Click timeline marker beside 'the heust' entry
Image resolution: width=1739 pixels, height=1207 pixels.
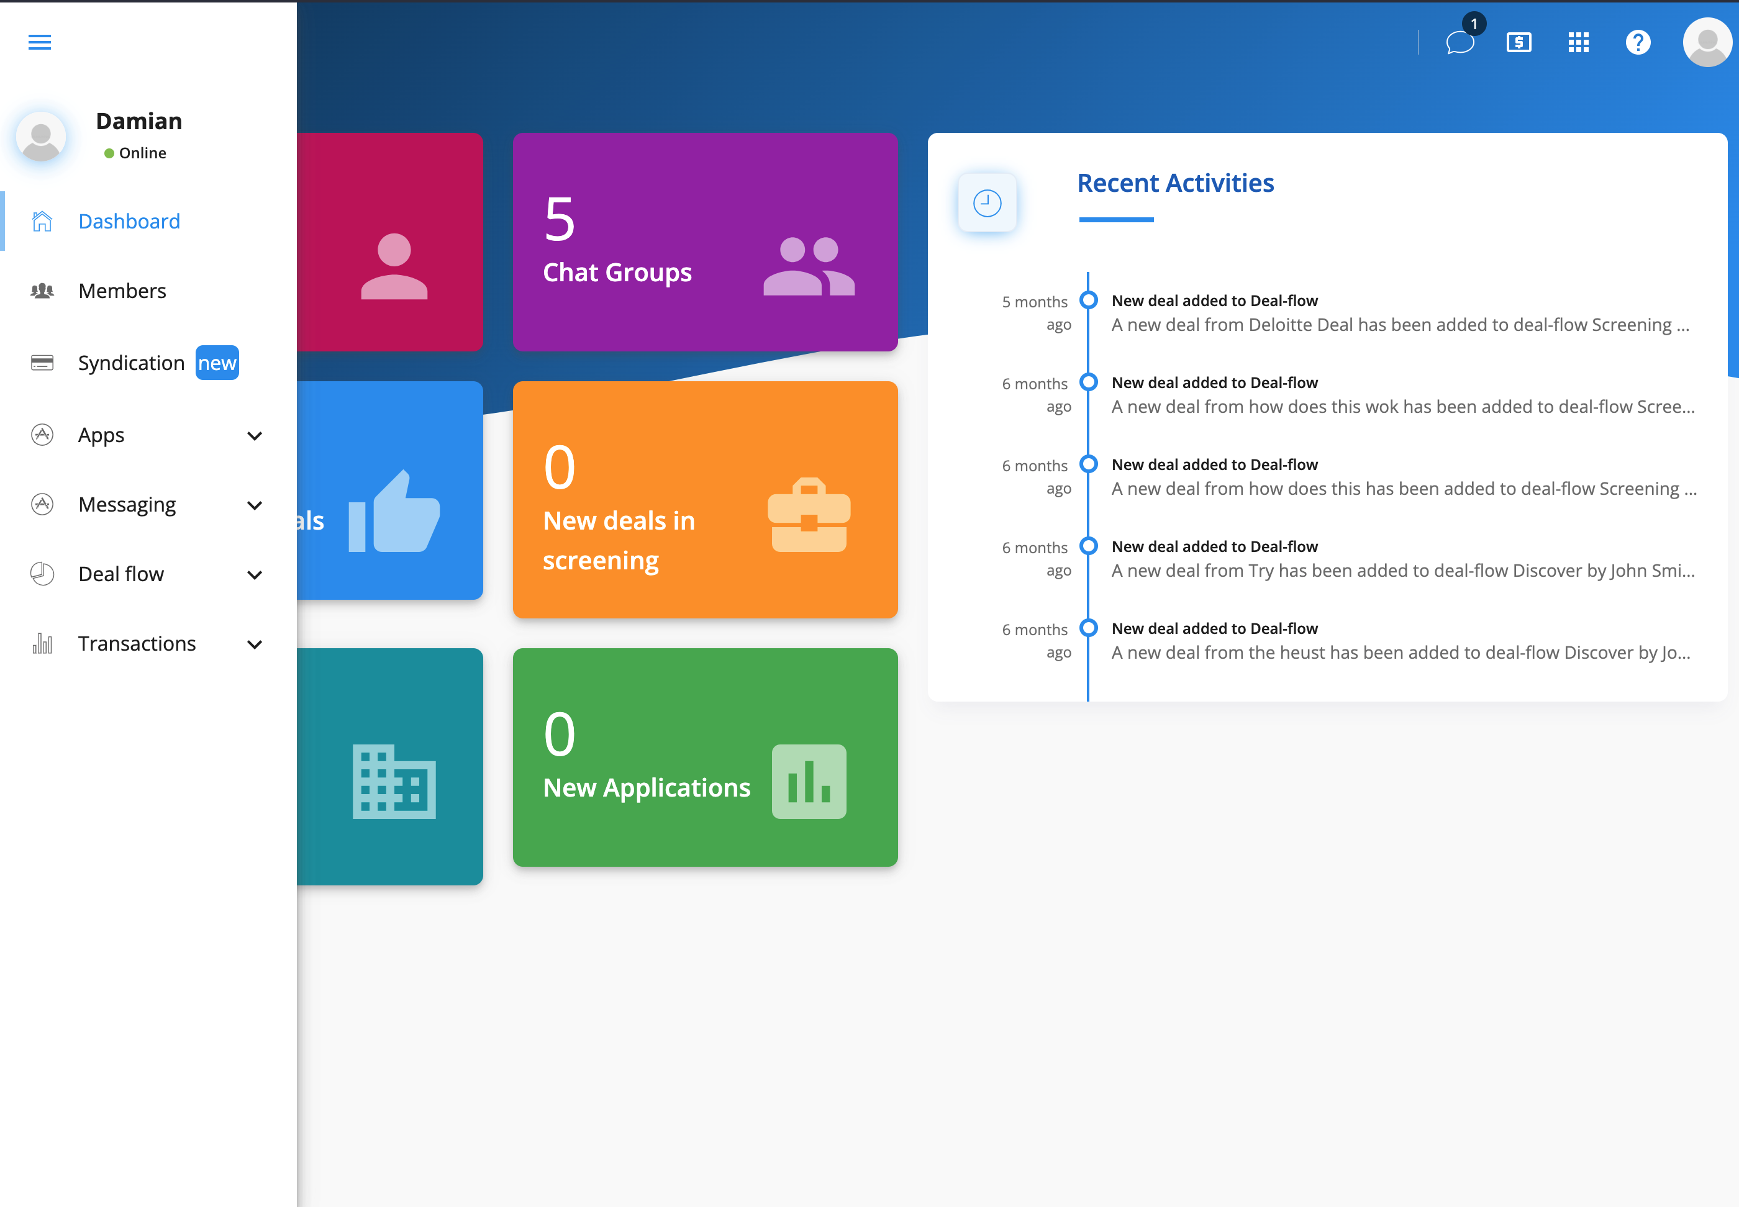[1089, 628]
